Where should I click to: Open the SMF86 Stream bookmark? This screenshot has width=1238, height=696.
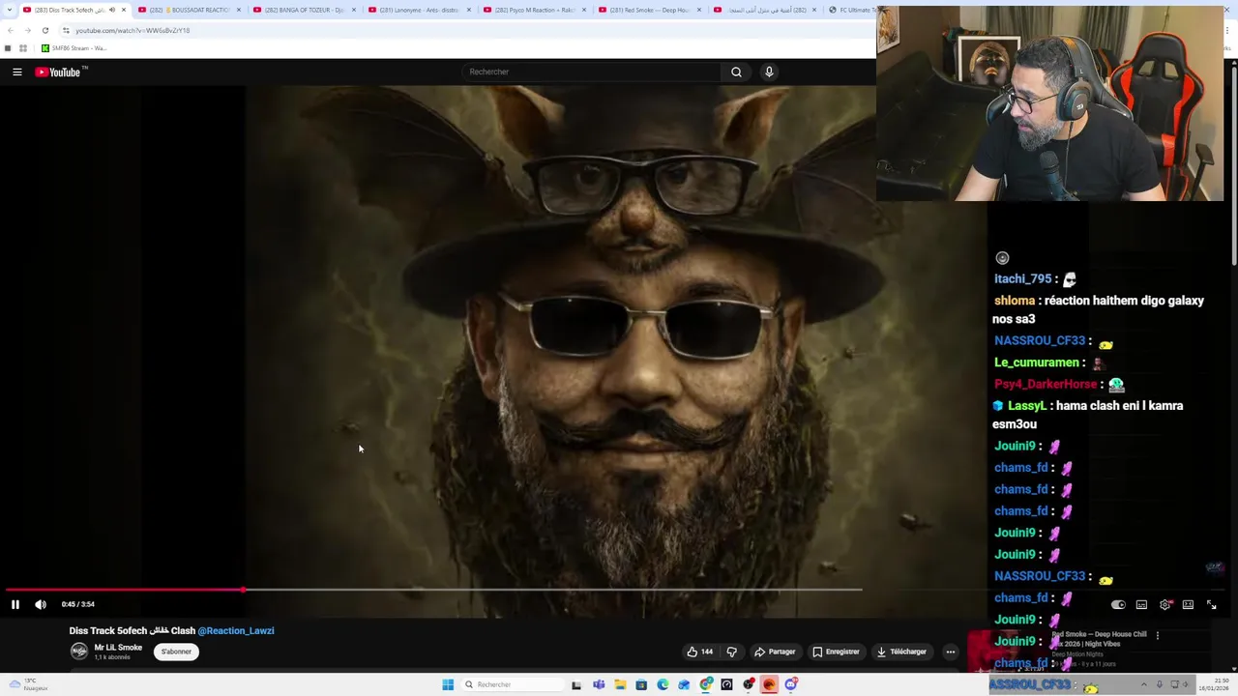click(74, 47)
